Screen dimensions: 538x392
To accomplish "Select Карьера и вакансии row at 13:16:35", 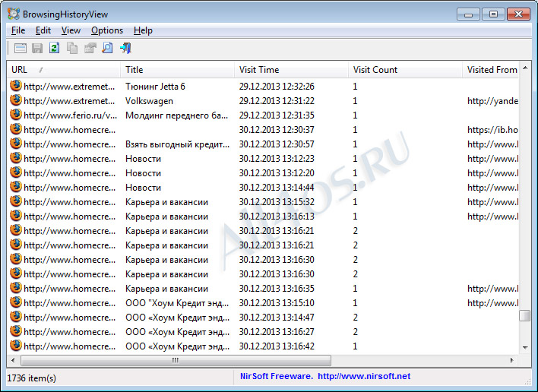I will 263,289.
